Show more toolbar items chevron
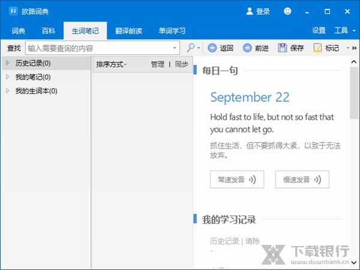Screen dimensions: 360x270 pos(354,48)
